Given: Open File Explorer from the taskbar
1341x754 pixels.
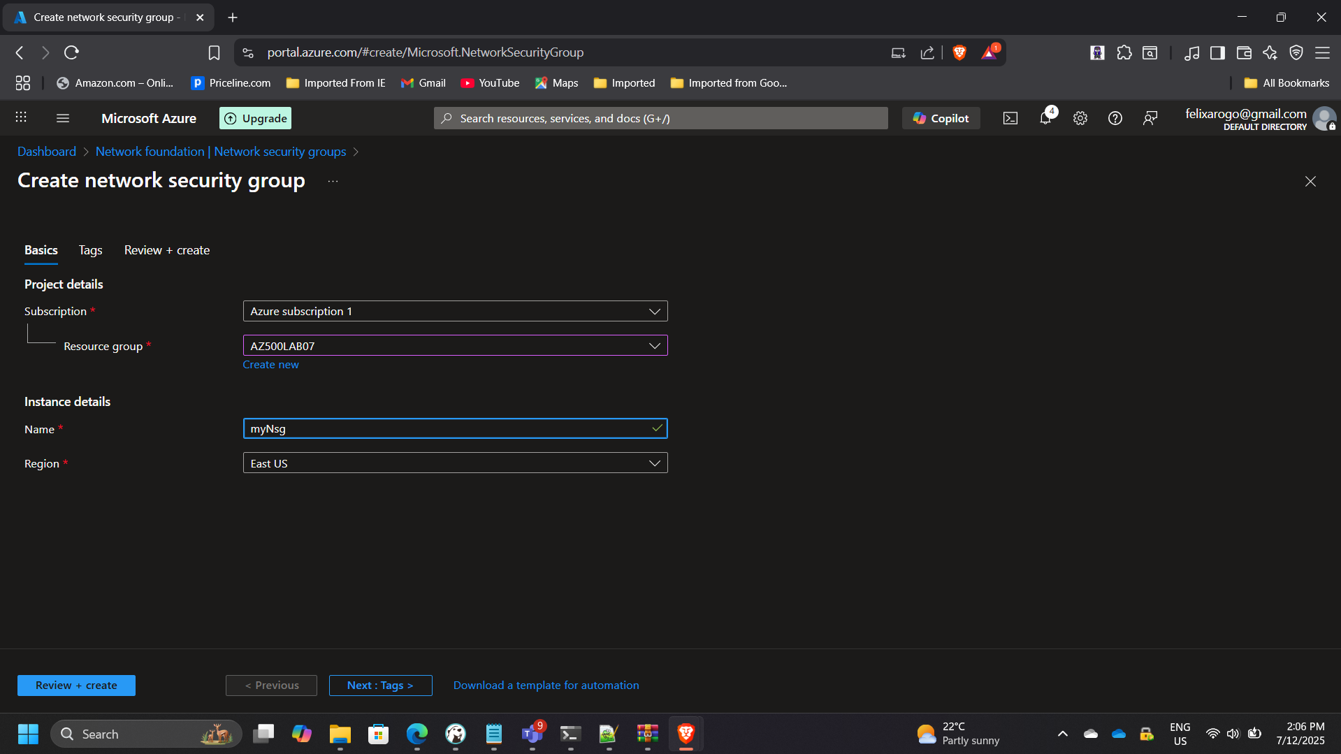Looking at the screenshot, I should (x=340, y=734).
